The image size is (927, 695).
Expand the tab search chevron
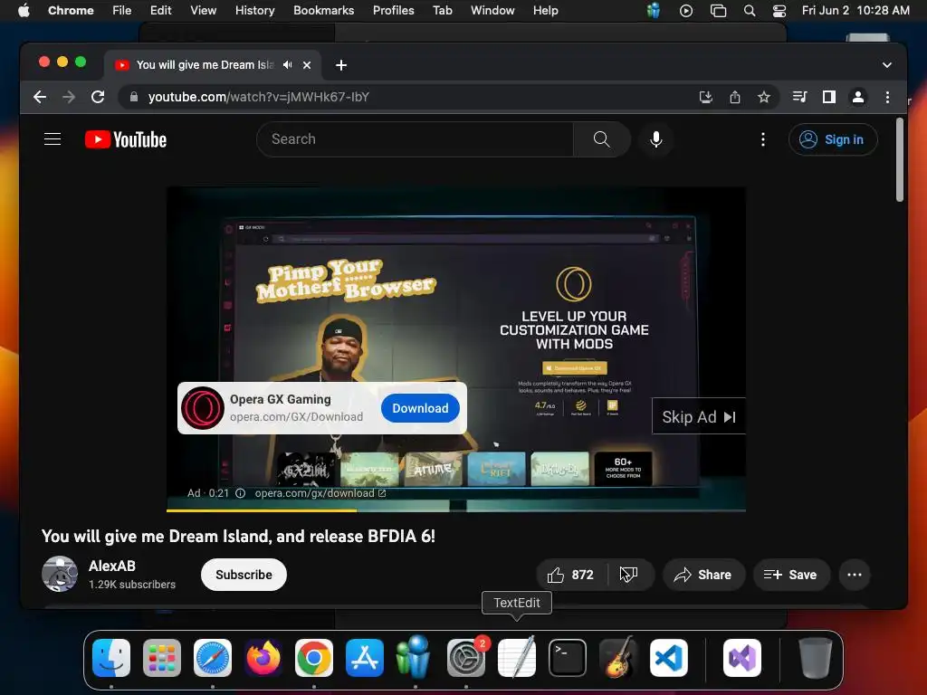coord(887,65)
